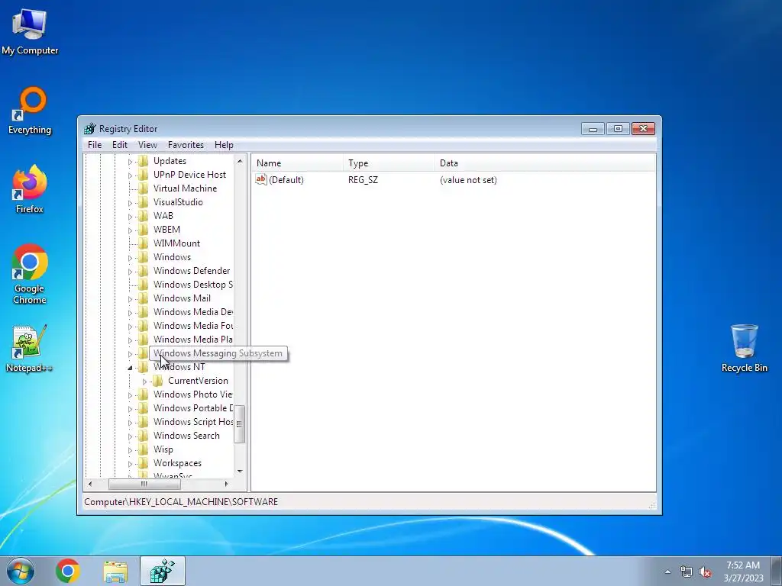Expand the VisualStudio key
This screenshot has height=586, width=782.
(x=130, y=203)
